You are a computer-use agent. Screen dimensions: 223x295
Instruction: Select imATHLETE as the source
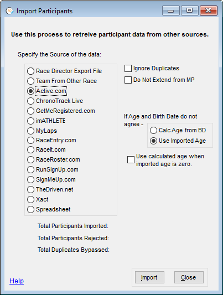[x=46, y=121]
